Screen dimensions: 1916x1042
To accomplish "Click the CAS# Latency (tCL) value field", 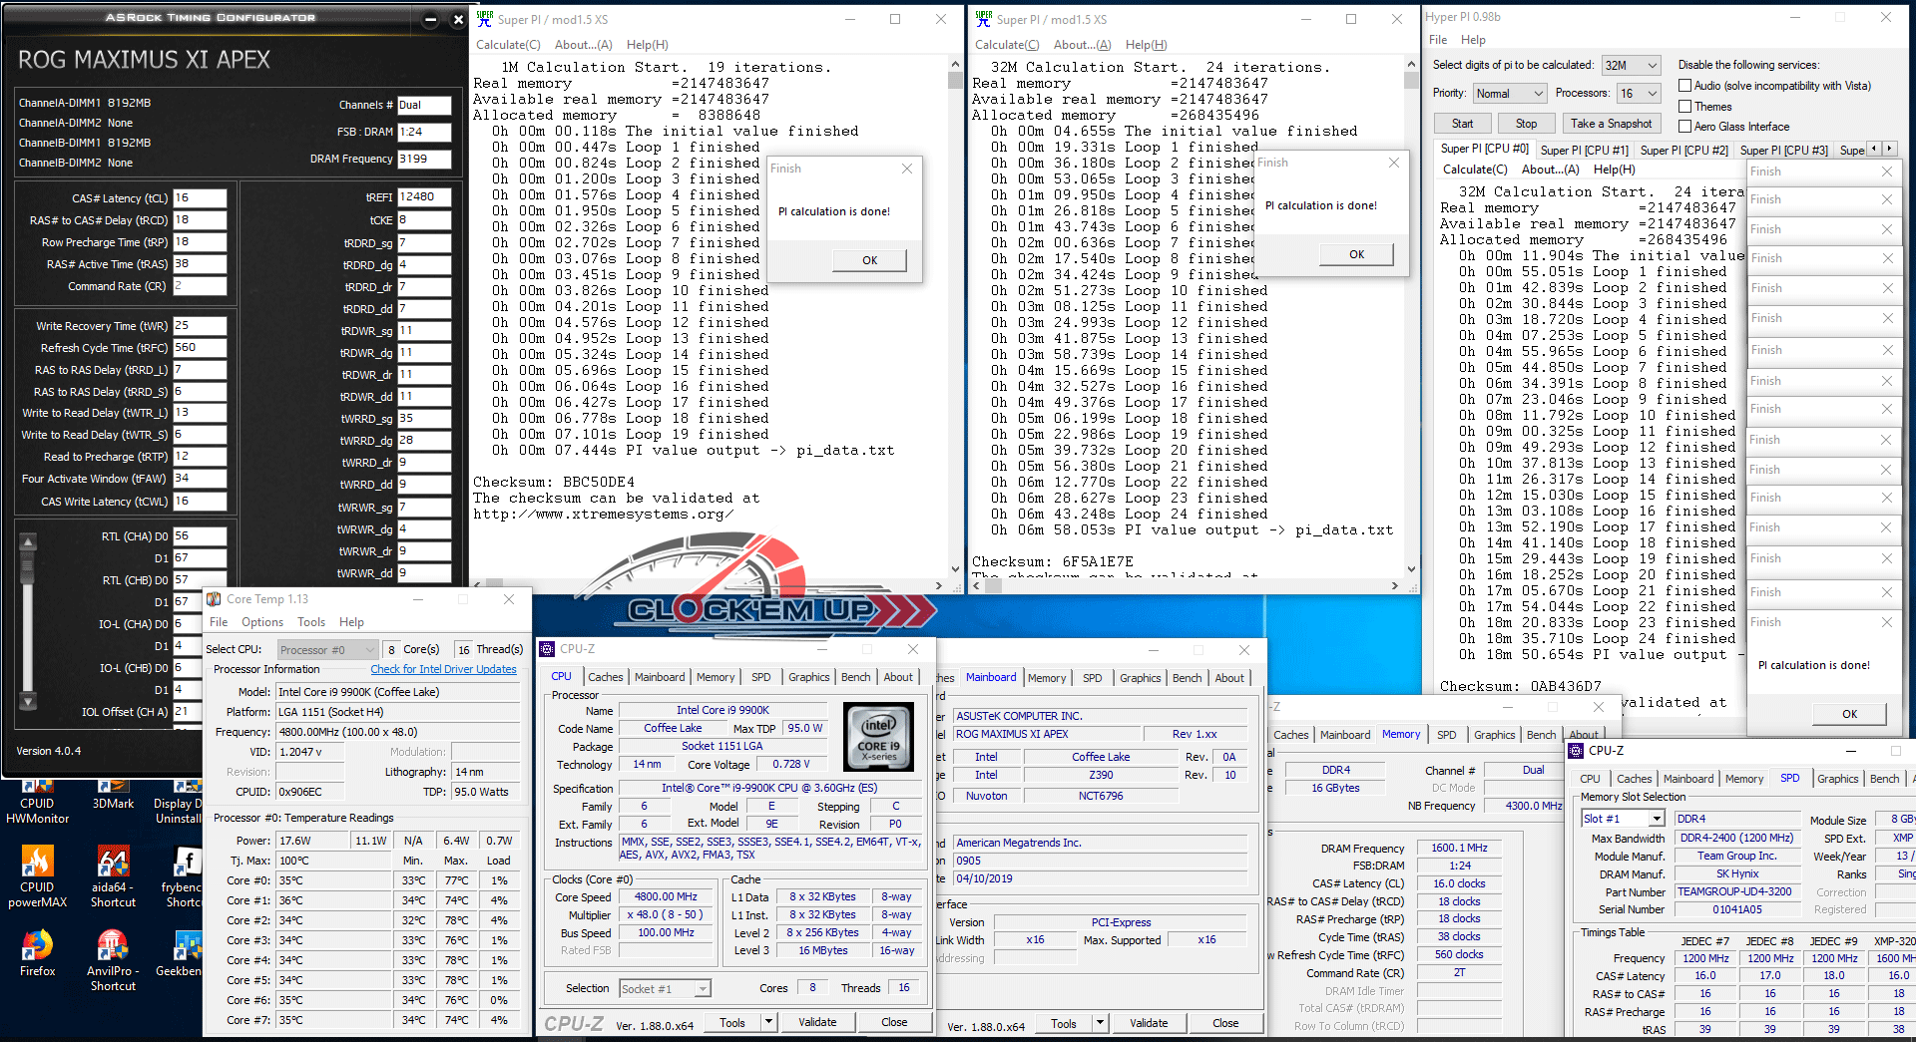I will pyautogui.click(x=200, y=198).
